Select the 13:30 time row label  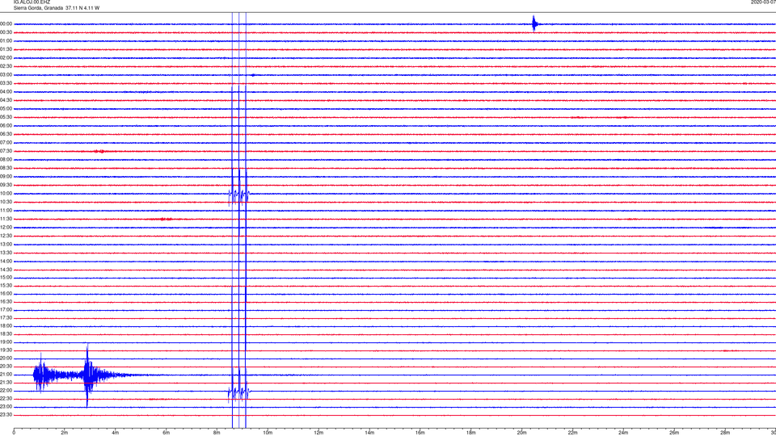(6, 253)
